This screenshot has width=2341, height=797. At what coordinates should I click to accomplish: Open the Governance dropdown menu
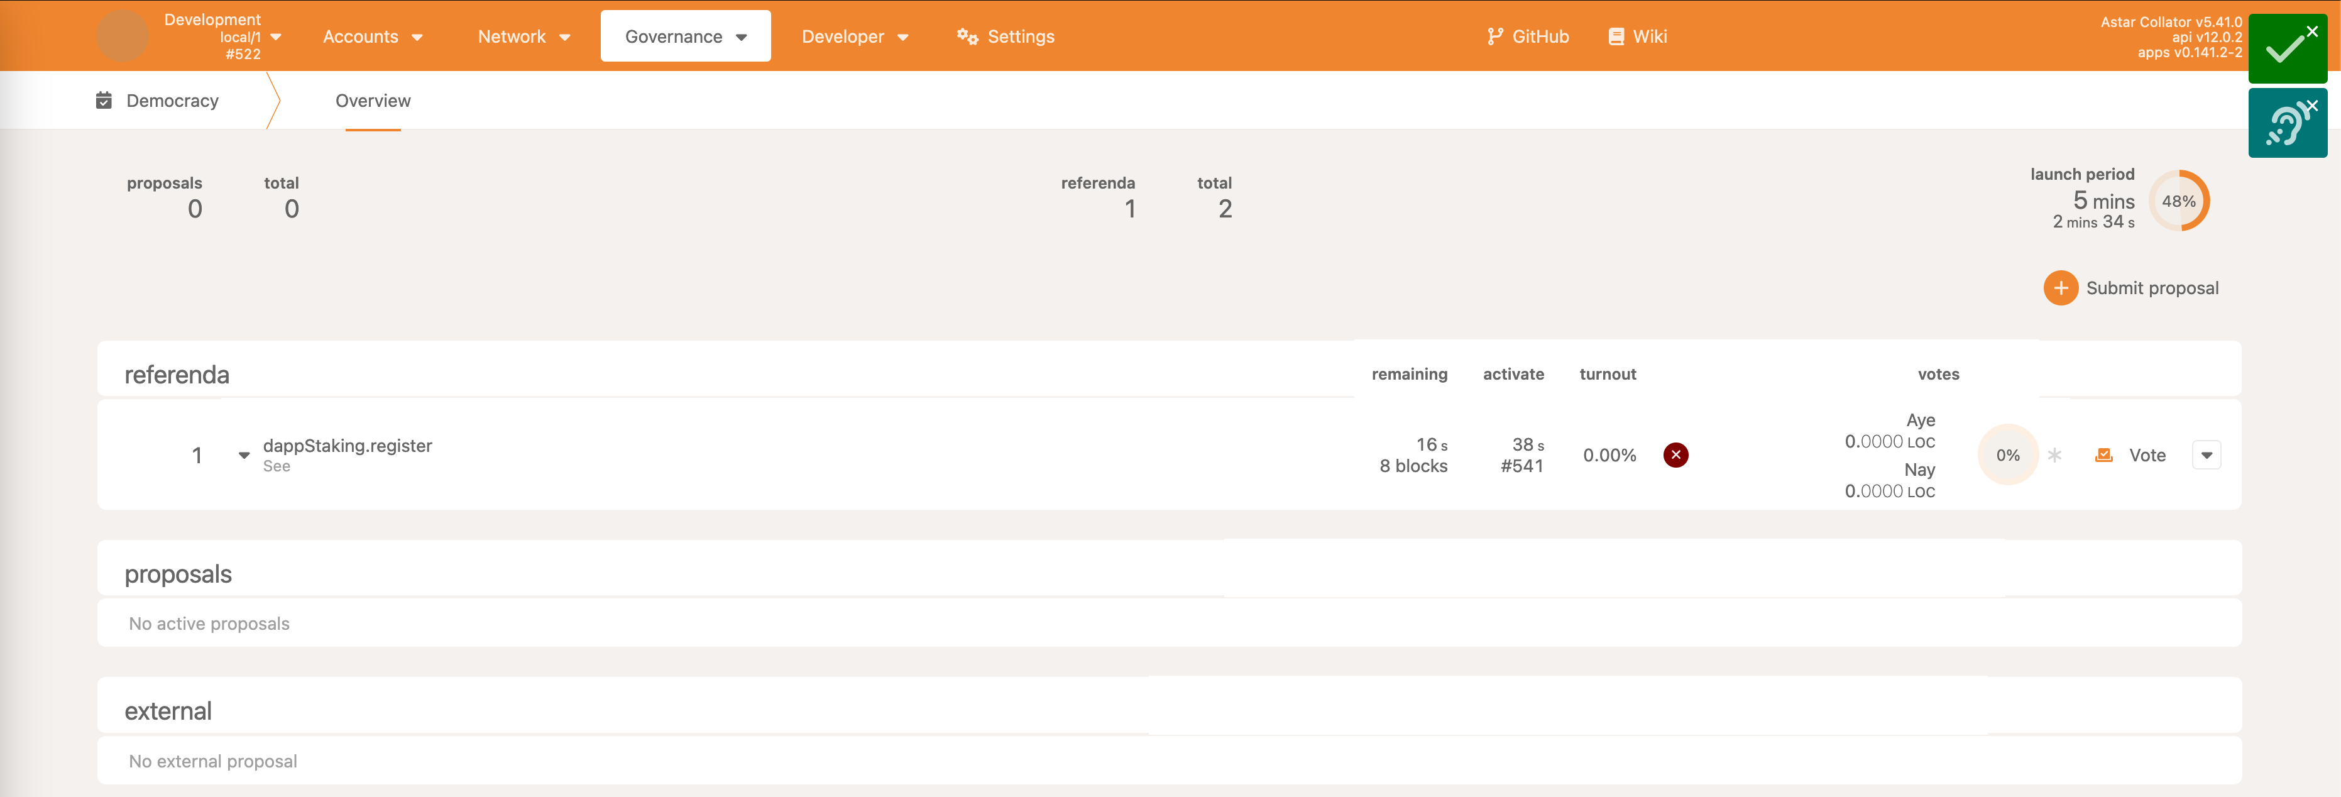[x=685, y=36]
